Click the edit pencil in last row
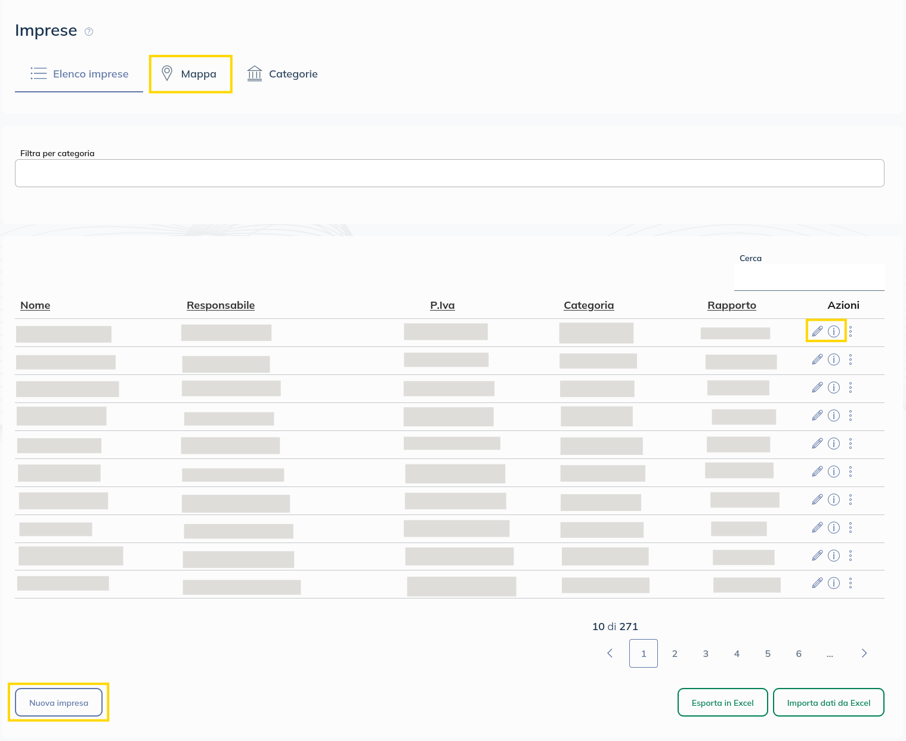Viewport: 906px width, 741px height. (x=817, y=583)
